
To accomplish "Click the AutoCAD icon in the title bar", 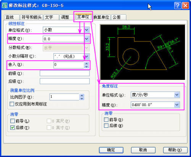I will click(5, 5).
